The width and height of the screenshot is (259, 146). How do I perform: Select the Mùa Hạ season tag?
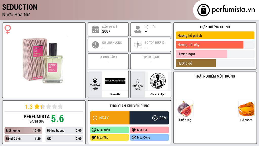149,130
